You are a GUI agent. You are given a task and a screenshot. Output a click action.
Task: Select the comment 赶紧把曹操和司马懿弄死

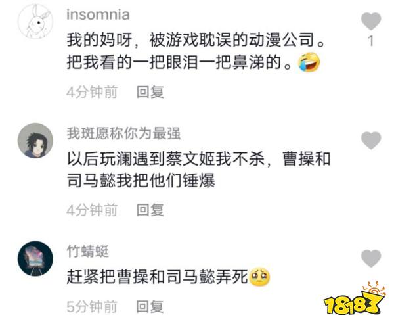(x=158, y=277)
